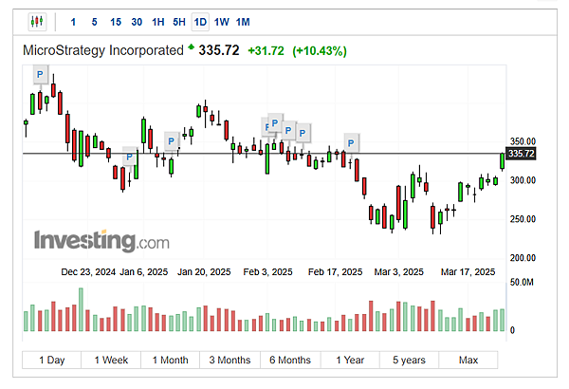Screen dimensions: 569x389
Task: Open the P marker near Jan 6, 2025
Action: [x=129, y=157]
